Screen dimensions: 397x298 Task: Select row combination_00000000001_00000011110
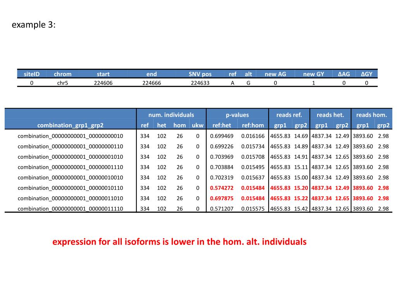[x=198, y=208]
